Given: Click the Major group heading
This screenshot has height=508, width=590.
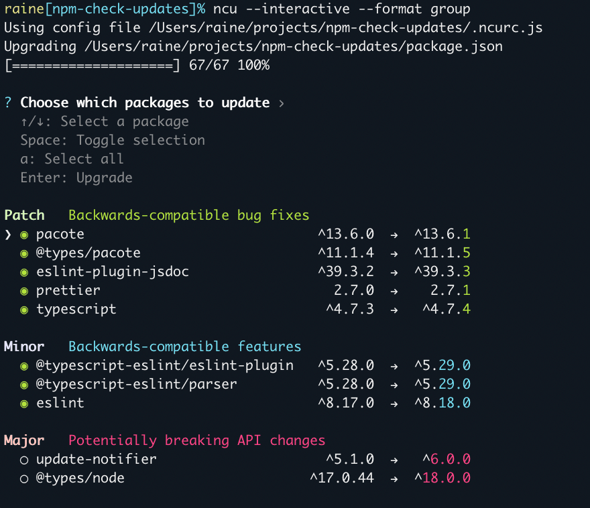Looking at the screenshot, I should coord(24,441).
